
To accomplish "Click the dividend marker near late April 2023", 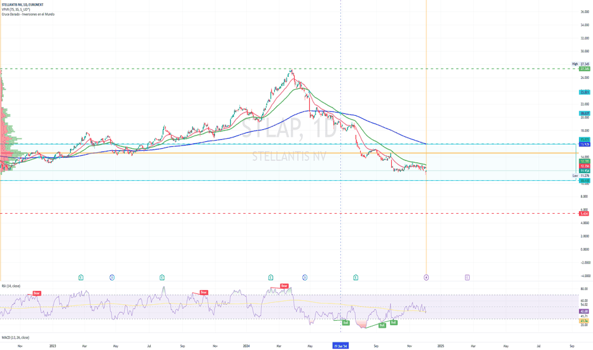I will (112, 277).
